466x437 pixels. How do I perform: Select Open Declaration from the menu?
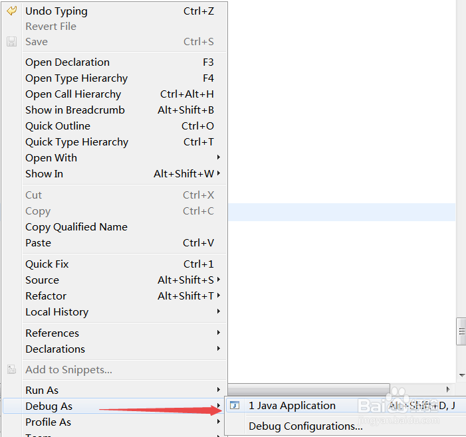[x=124, y=62]
